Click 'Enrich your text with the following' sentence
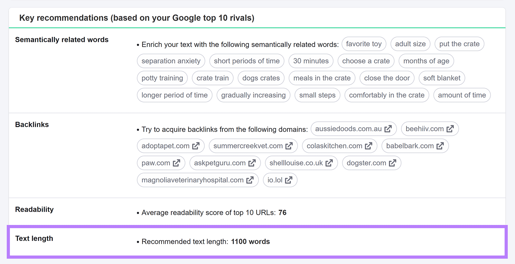The width and height of the screenshot is (515, 264). point(240,45)
